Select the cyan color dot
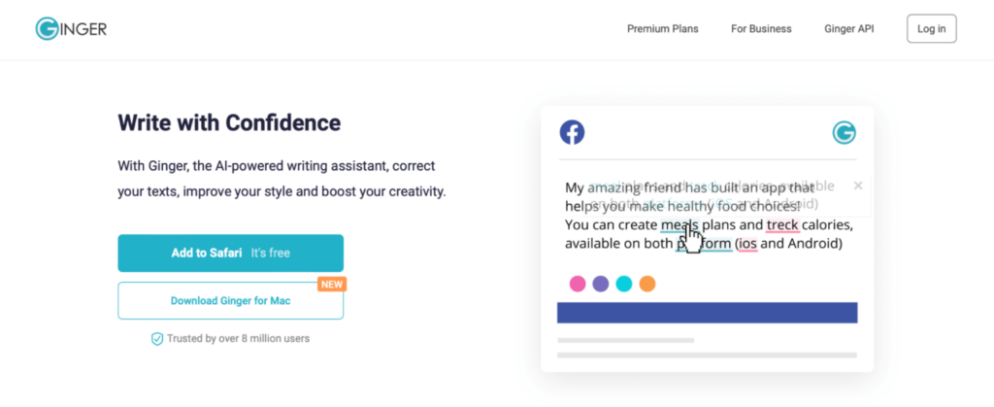994x407 pixels. (x=624, y=284)
